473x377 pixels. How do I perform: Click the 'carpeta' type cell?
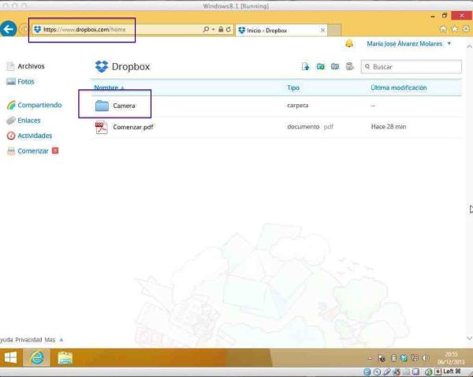coord(298,106)
